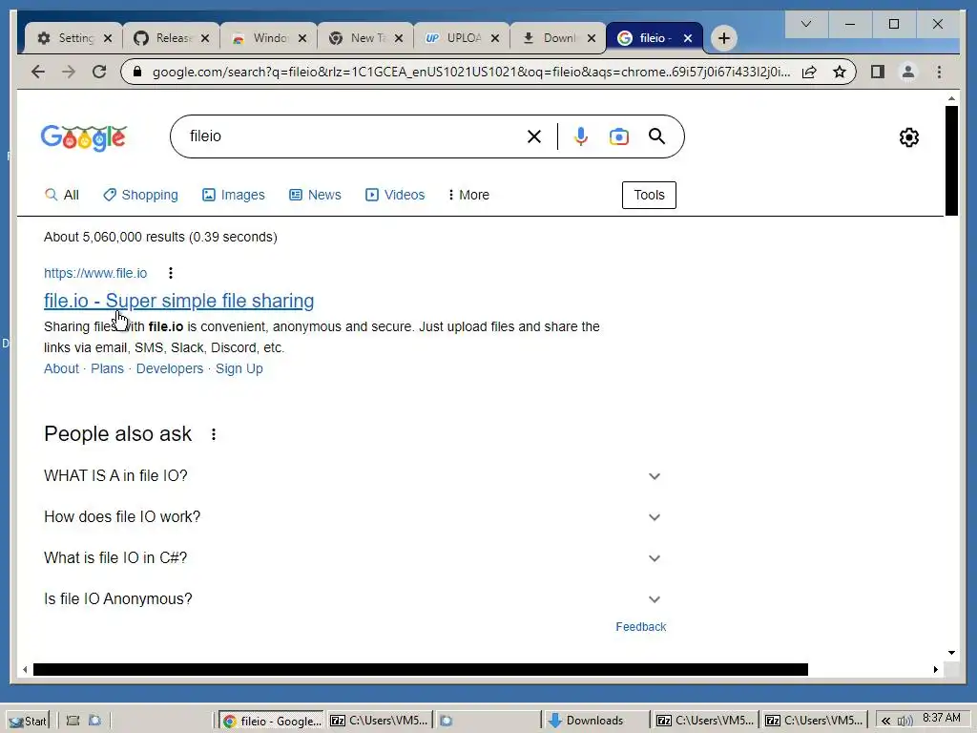Image resolution: width=977 pixels, height=733 pixels.
Task: Select fileio - Google taskbar button
Action: tap(271, 722)
